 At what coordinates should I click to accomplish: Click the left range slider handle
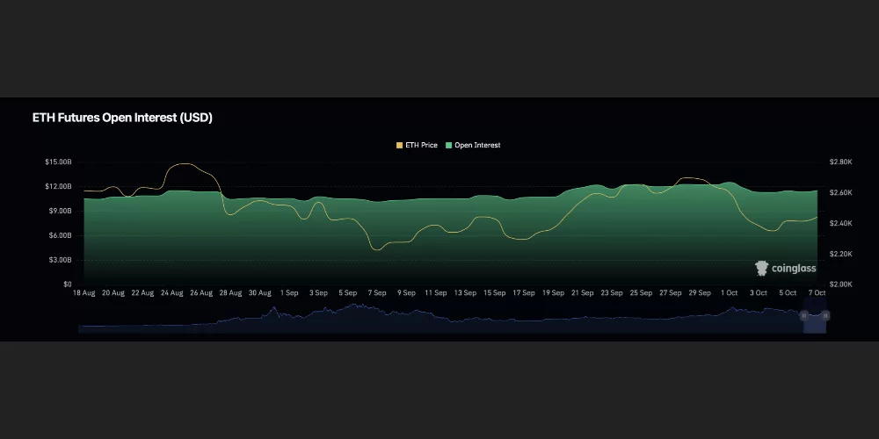coord(804,316)
